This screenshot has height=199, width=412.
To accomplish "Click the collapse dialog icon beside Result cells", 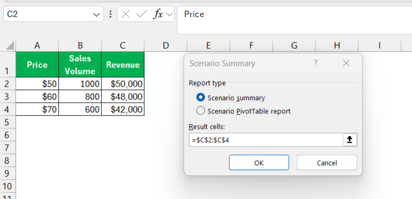I will click(x=350, y=140).
